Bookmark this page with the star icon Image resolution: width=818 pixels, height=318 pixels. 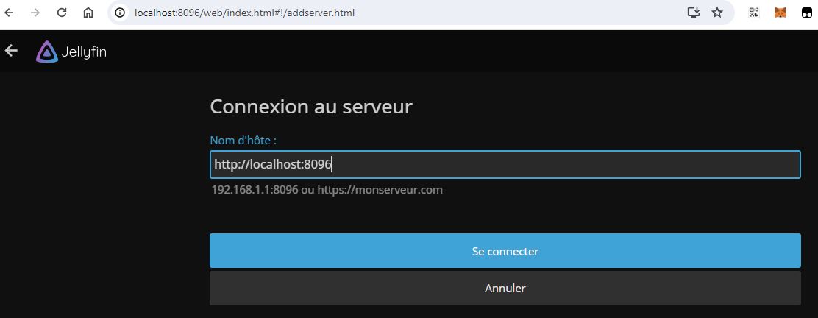coord(716,13)
